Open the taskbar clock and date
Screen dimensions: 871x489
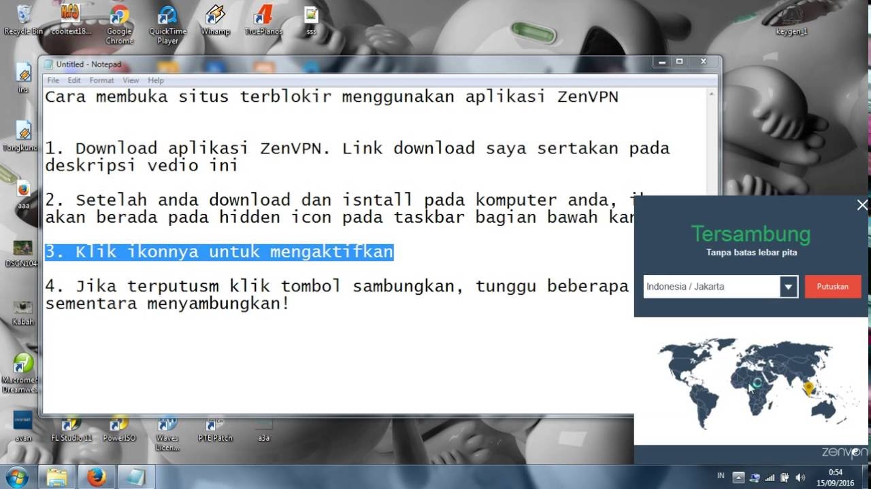836,477
